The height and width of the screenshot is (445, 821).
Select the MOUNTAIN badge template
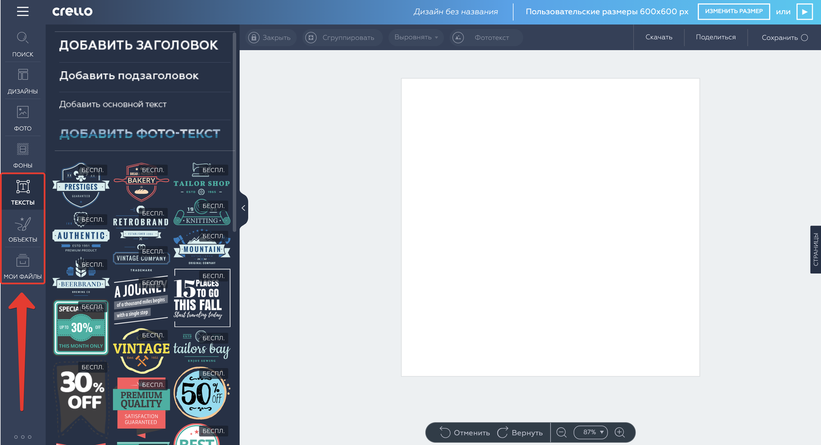point(202,248)
